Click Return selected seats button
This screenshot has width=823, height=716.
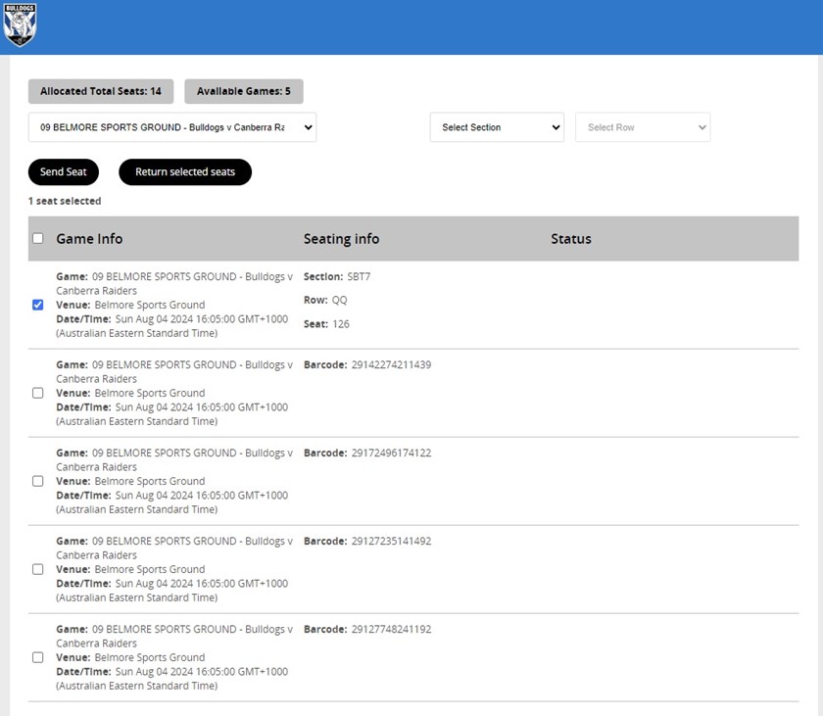pos(185,172)
